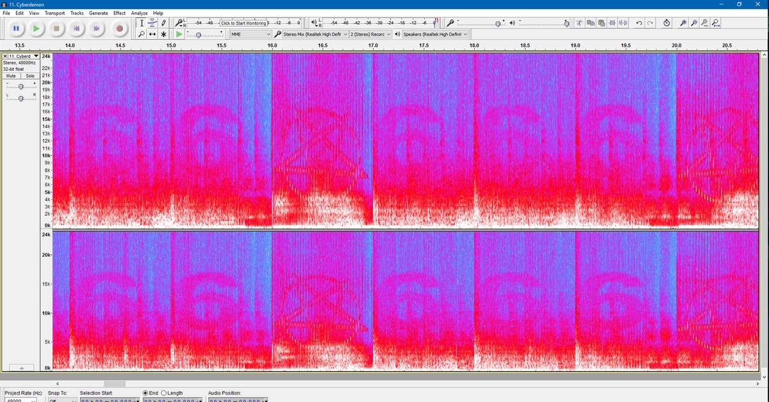Click the 17.0 mark on timeline ruler
769x402 pixels.
(x=373, y=46)
